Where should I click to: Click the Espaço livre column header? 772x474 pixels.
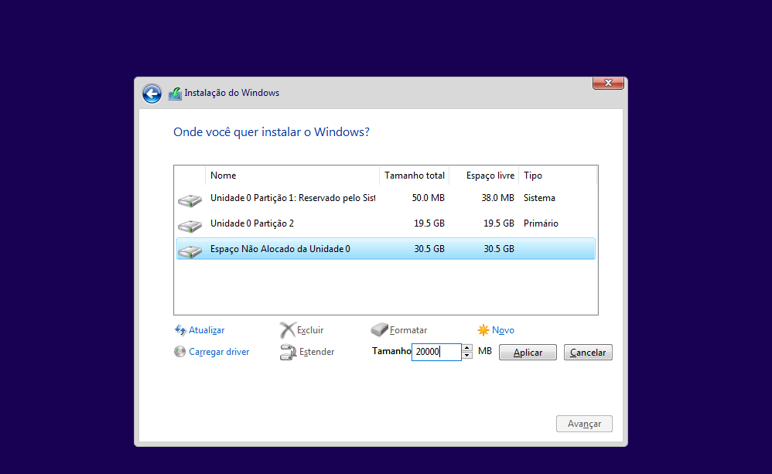484,176
